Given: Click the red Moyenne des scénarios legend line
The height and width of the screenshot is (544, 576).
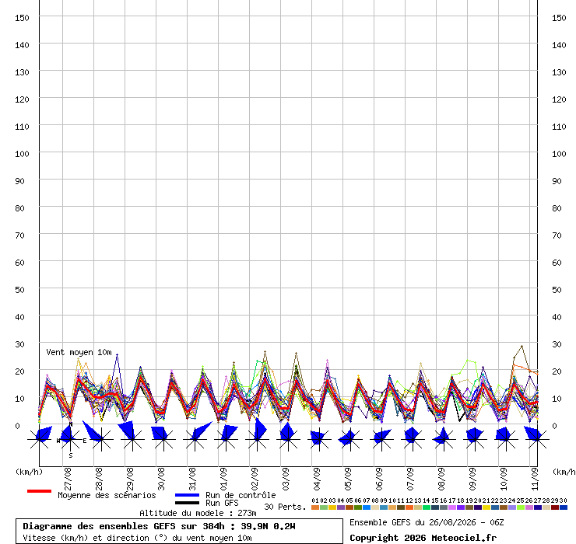Looking at the screenshot, I should point(39,491).
